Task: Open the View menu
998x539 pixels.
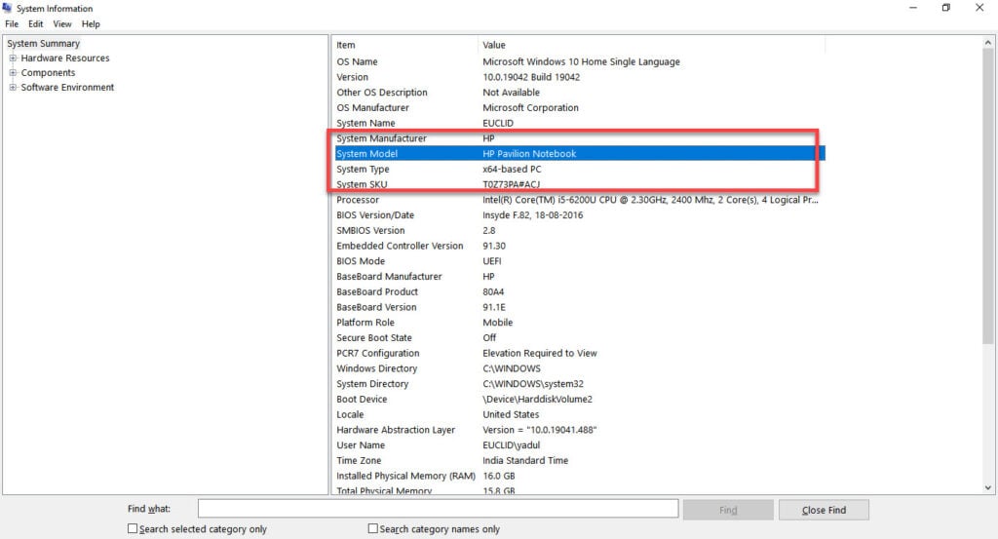Action: click(x=62, y=24)
